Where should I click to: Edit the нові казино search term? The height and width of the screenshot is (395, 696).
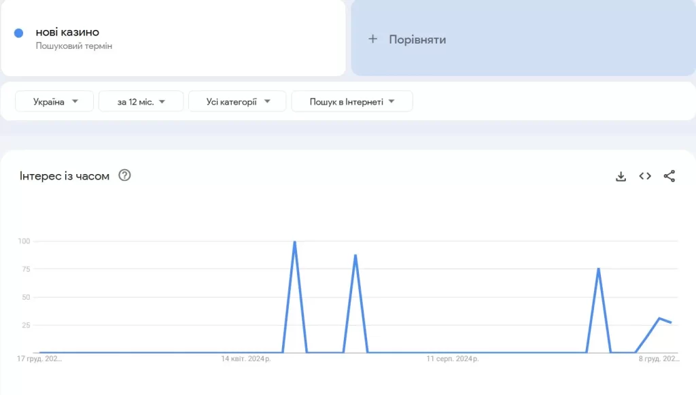67,32
